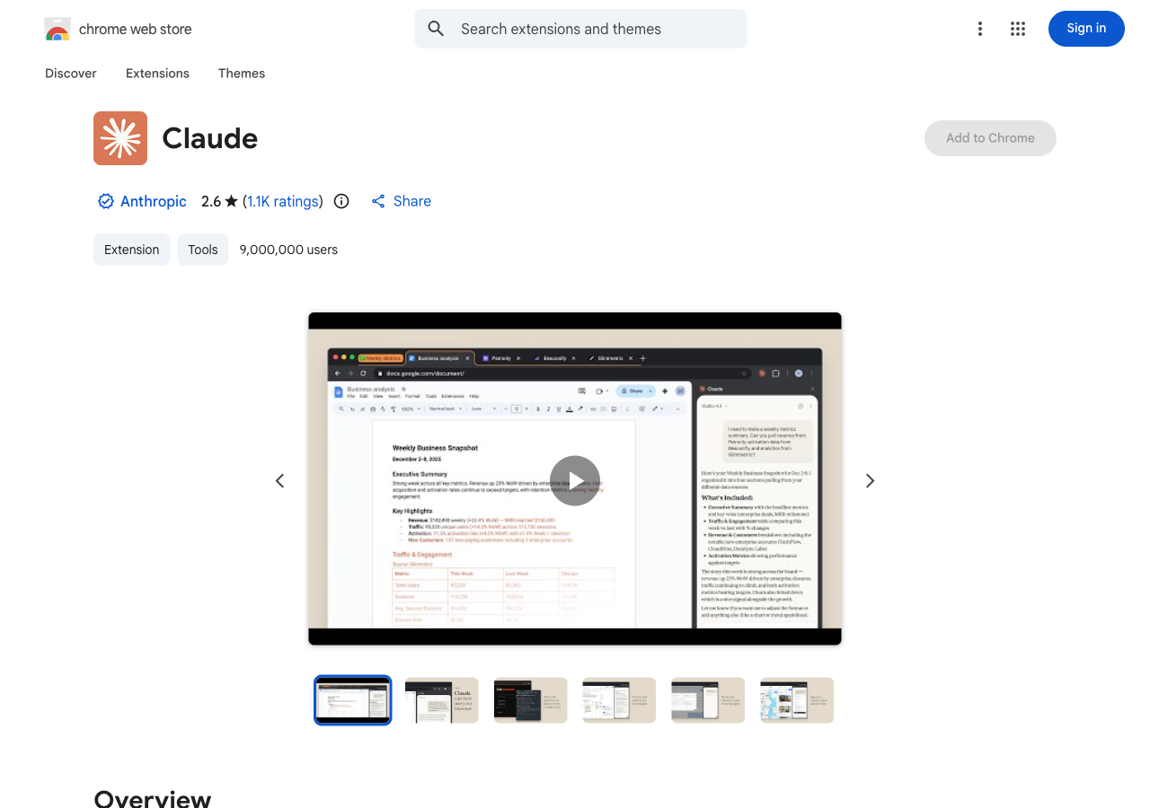Open the Google apps grid

pos(1018,29)
